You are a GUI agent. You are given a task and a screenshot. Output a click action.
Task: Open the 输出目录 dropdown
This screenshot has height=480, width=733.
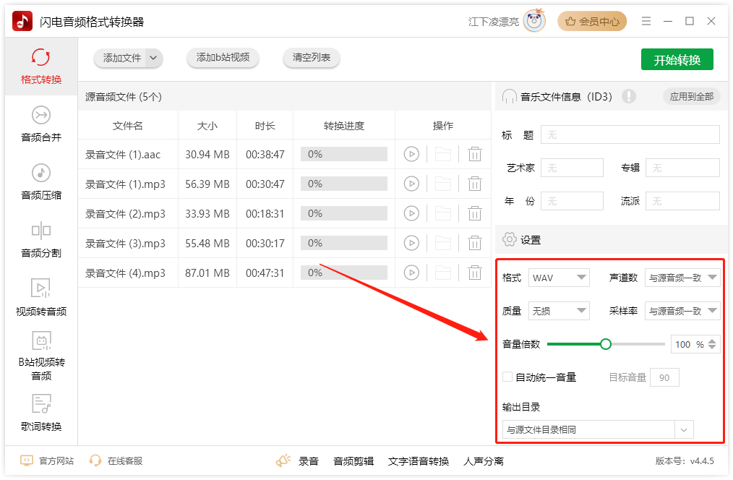[x=682, y=429]
